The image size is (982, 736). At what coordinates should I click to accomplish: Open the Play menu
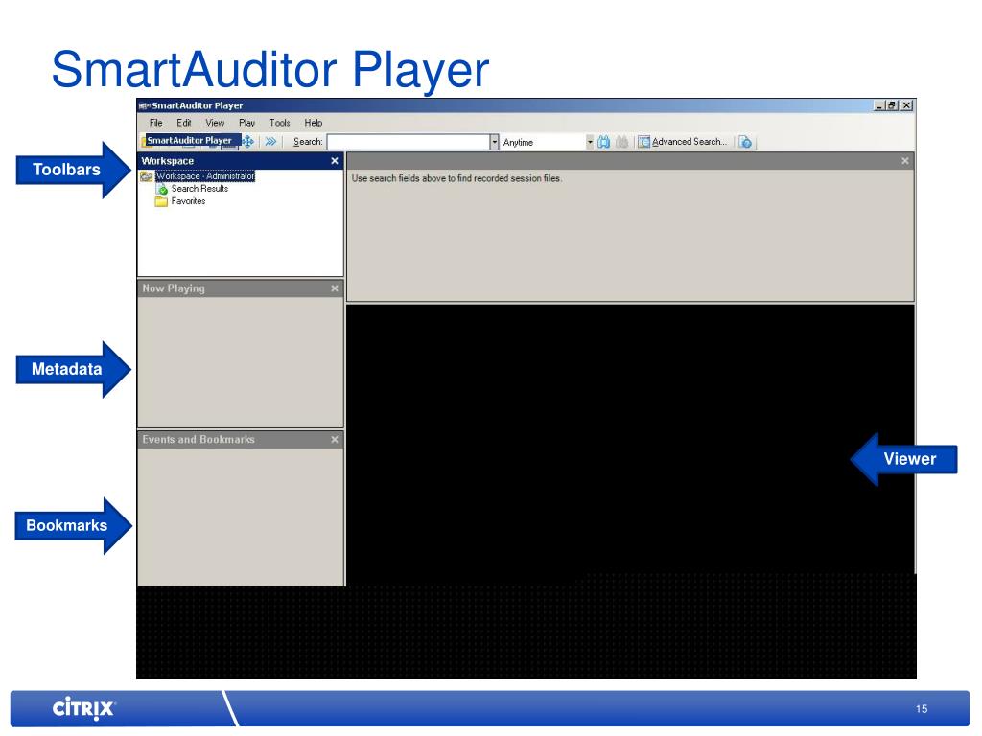point(246,123)
